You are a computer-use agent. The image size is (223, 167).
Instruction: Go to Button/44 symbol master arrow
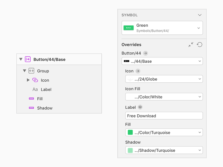point(145,53)
